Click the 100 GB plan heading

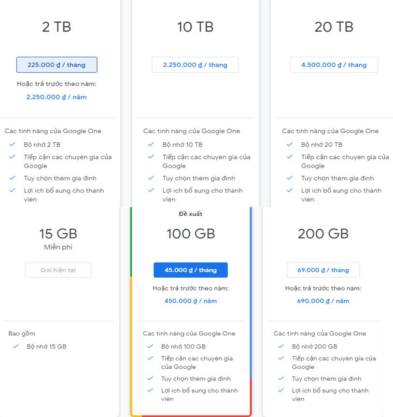(191, 234)
